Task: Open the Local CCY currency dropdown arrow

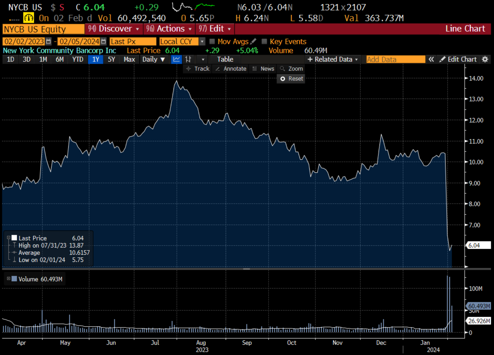Action: (x=202, y=41)
